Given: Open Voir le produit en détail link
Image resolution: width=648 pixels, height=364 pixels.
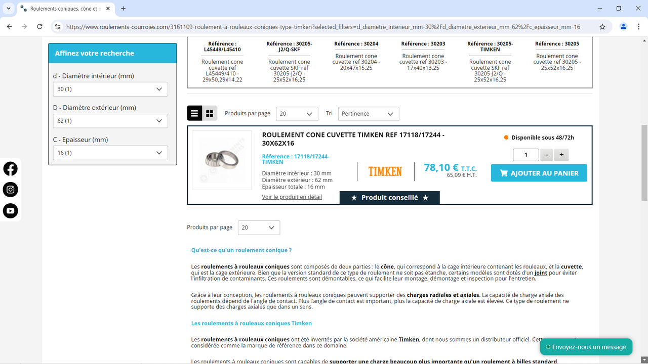Looking at the screenshot, I should (x=292, y=197).
